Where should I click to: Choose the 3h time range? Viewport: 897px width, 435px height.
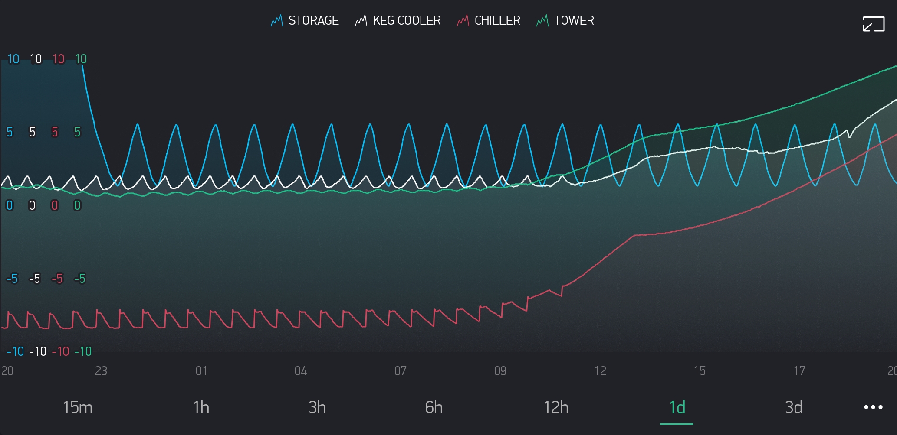pyautogui.click(x=317, y=407)
